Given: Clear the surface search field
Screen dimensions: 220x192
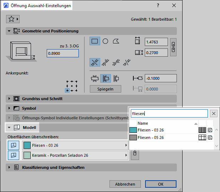Looking at the screenshot, I should point(214,114).
